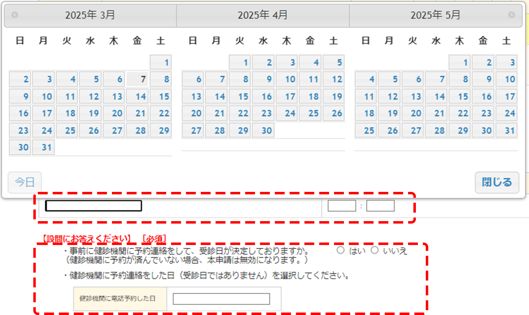Select April 15 in the calendar
This screenshot has width=529, height=315.
[x=240, y=96]
